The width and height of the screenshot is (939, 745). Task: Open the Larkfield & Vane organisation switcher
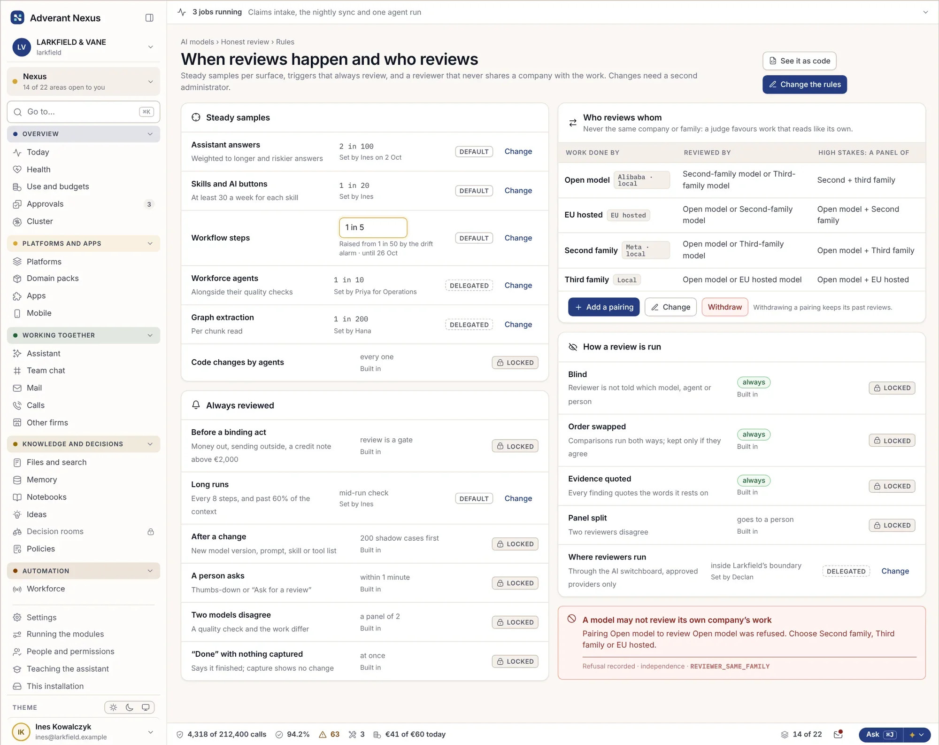(84, 47)
